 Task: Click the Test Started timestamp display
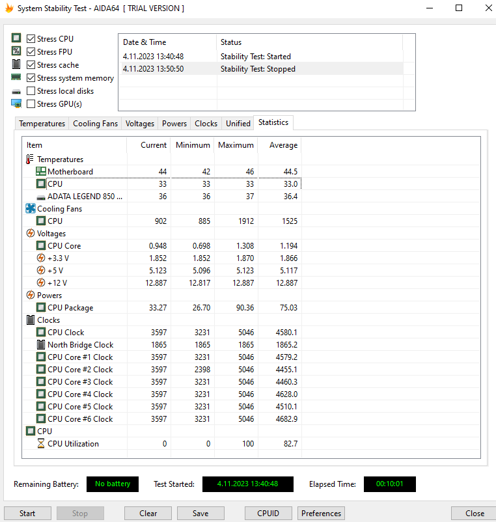[247, 484]
